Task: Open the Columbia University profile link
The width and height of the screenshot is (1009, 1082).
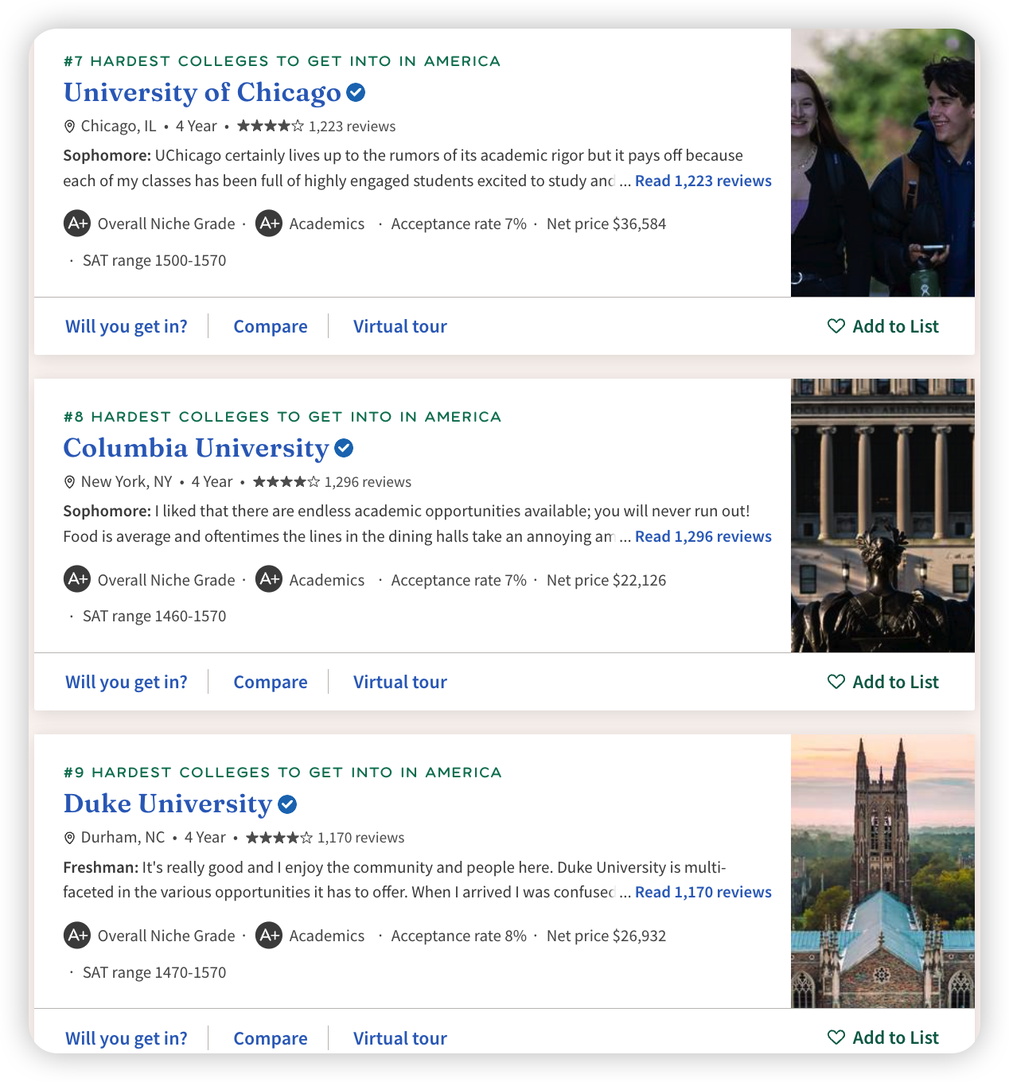Action: (x=196, y=448)
